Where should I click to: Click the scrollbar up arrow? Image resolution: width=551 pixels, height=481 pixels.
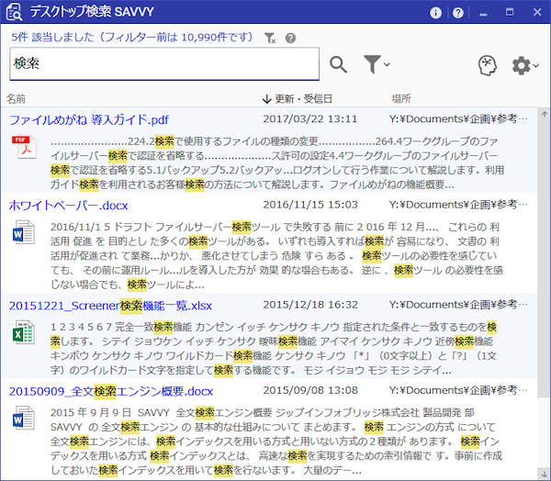[545, 114]
